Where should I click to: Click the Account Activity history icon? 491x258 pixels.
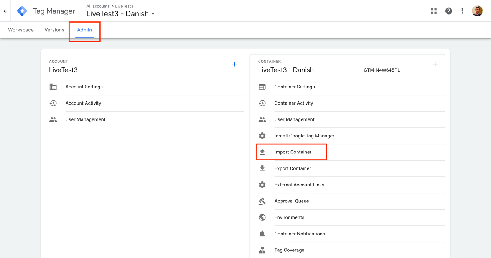53,103
